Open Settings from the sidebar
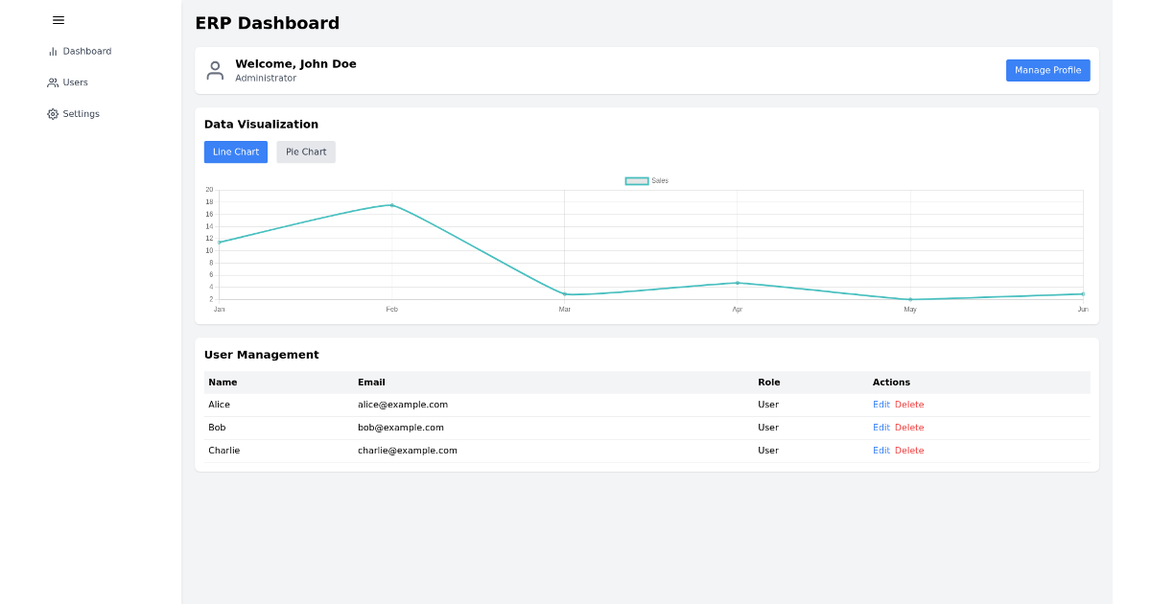This screenshot has width=1151, height=604. tap(81, 113)
